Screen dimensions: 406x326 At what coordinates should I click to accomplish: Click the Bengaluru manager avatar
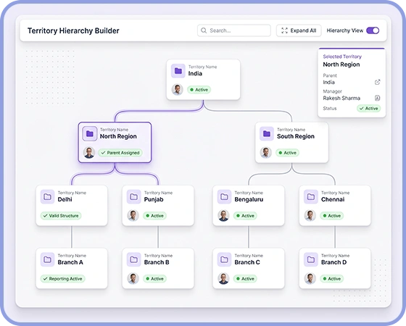point(223,216)
